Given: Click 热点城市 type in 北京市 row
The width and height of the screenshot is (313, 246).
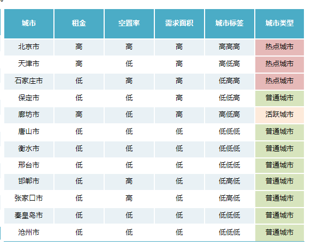Looking at the screenshot, I should click(280, 47).
